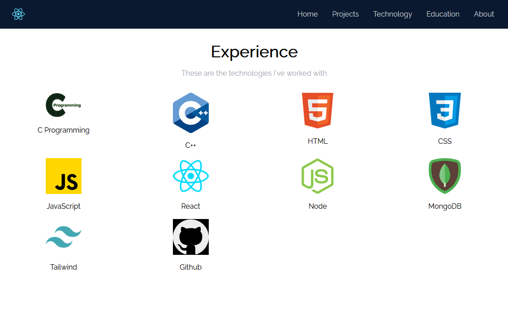This screenshot has height=318, width=508.
Task: Select the MongoDB leaf shield icon
Action: (445, 176)
